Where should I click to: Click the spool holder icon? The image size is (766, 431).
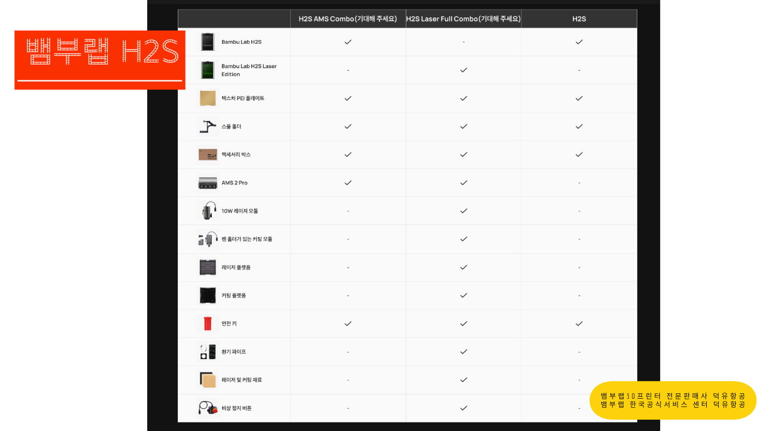coord(207,126)
